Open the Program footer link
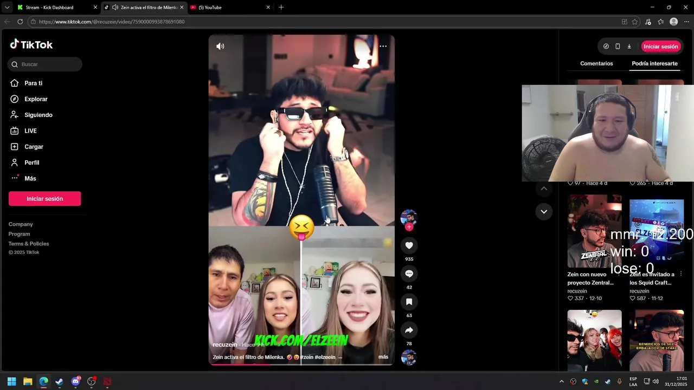Viewport: 694px width, 390px height. coord(19,234)
